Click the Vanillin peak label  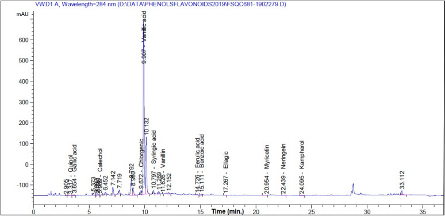point(163,159)
